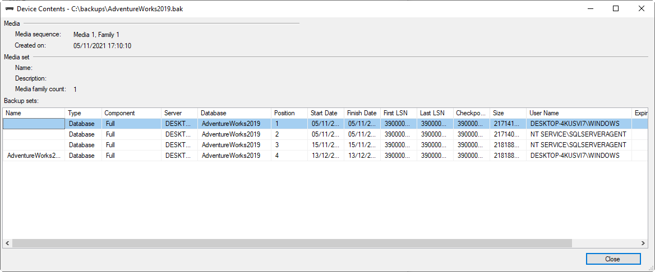
Task: Click the Device Contents title bar icon
Action: [9, 9]
